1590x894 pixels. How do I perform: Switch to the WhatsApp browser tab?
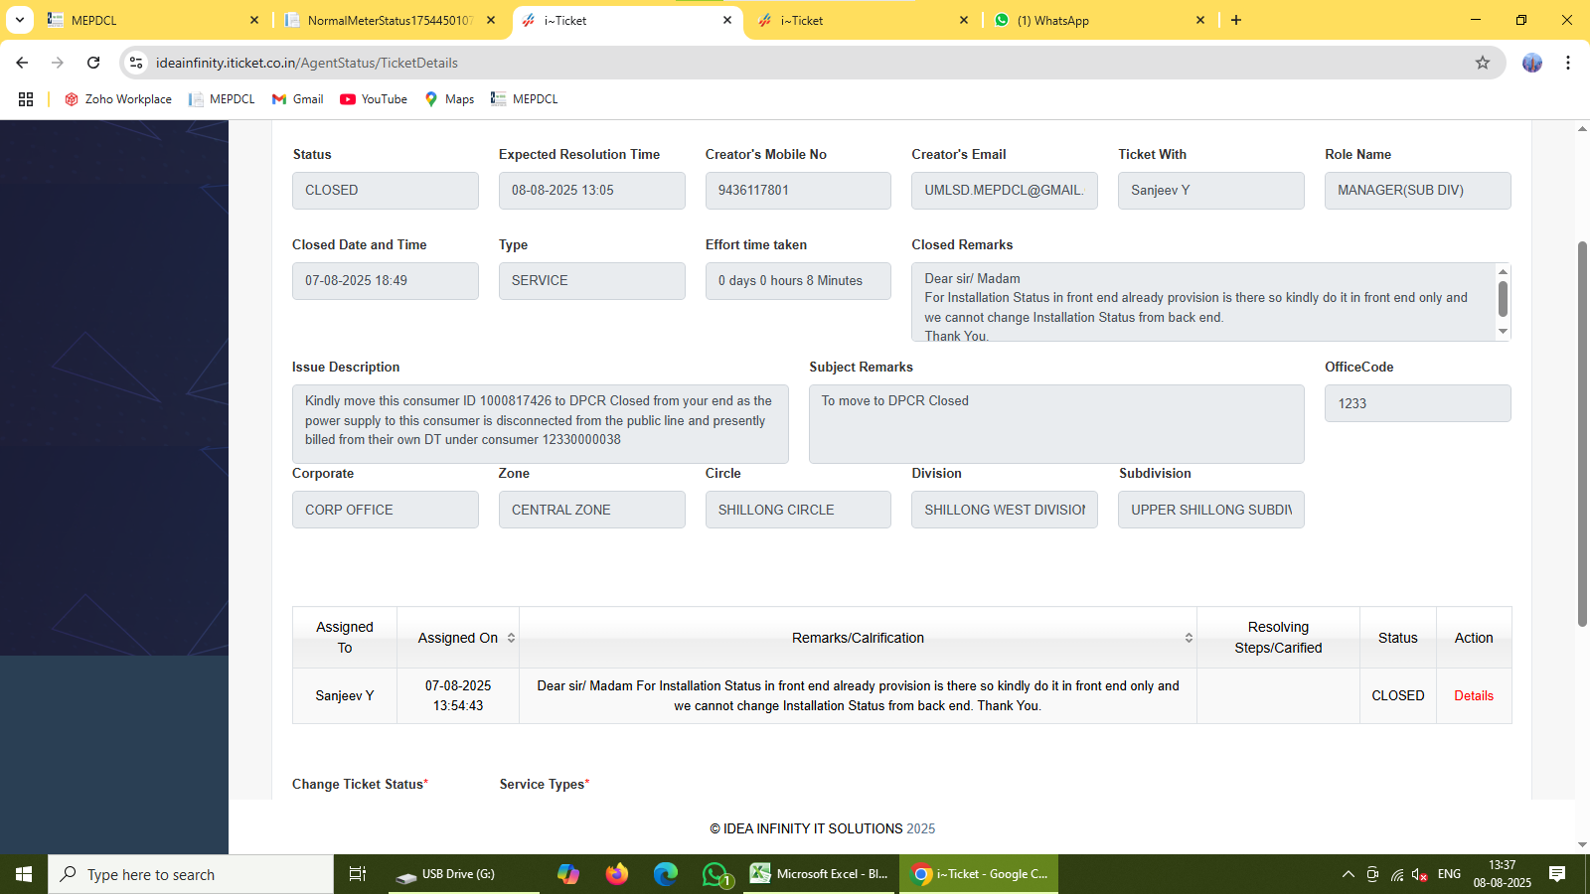pos(1099,20)
